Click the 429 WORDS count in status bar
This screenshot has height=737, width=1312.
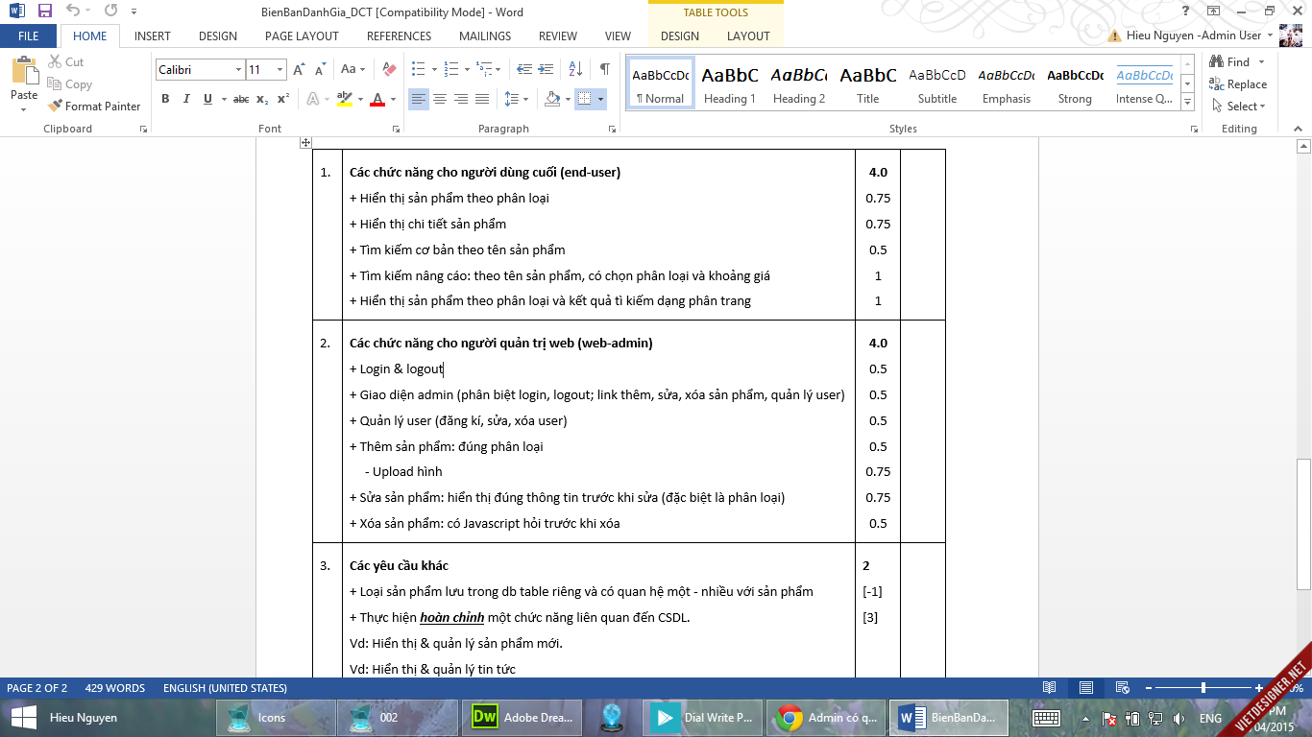tap(115, 688)
